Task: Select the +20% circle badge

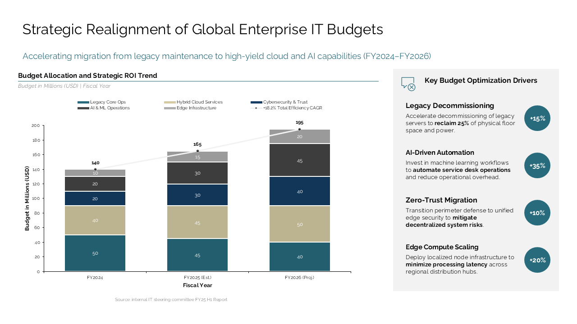Action: point(537,260)
